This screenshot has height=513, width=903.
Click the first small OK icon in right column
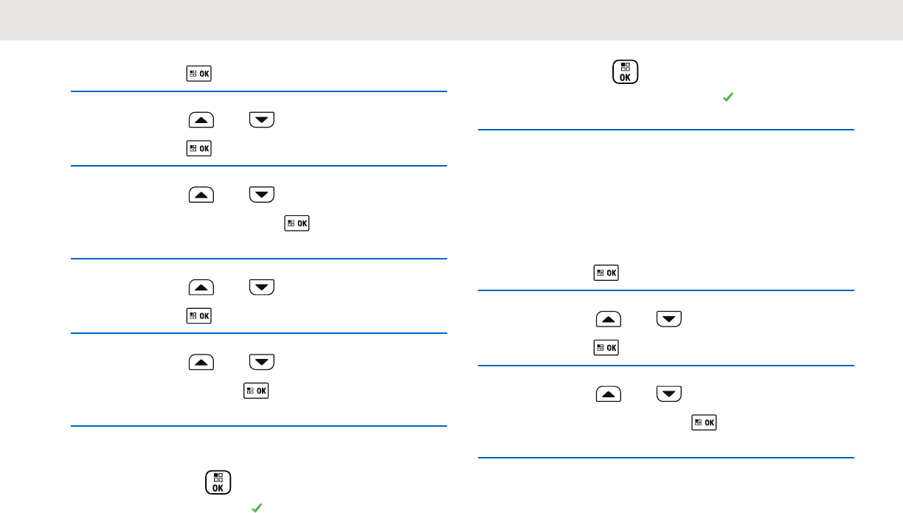click(606, 273)
